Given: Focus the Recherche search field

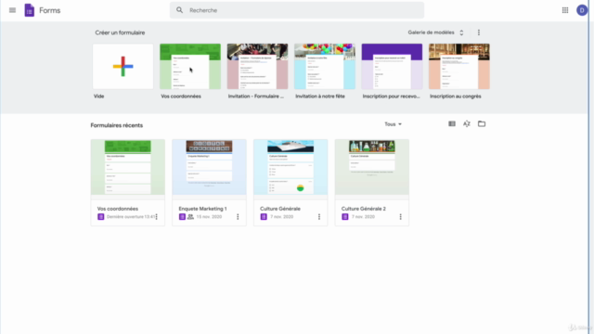Looking at the screenshot, I should 297,10.
